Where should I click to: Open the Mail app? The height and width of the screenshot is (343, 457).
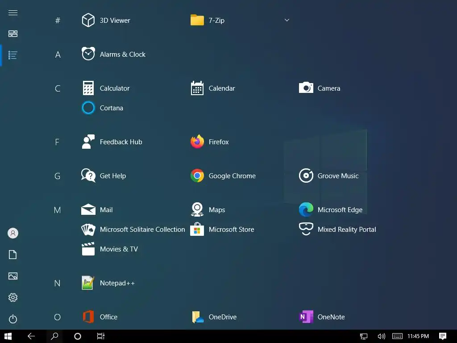point(97,210)
